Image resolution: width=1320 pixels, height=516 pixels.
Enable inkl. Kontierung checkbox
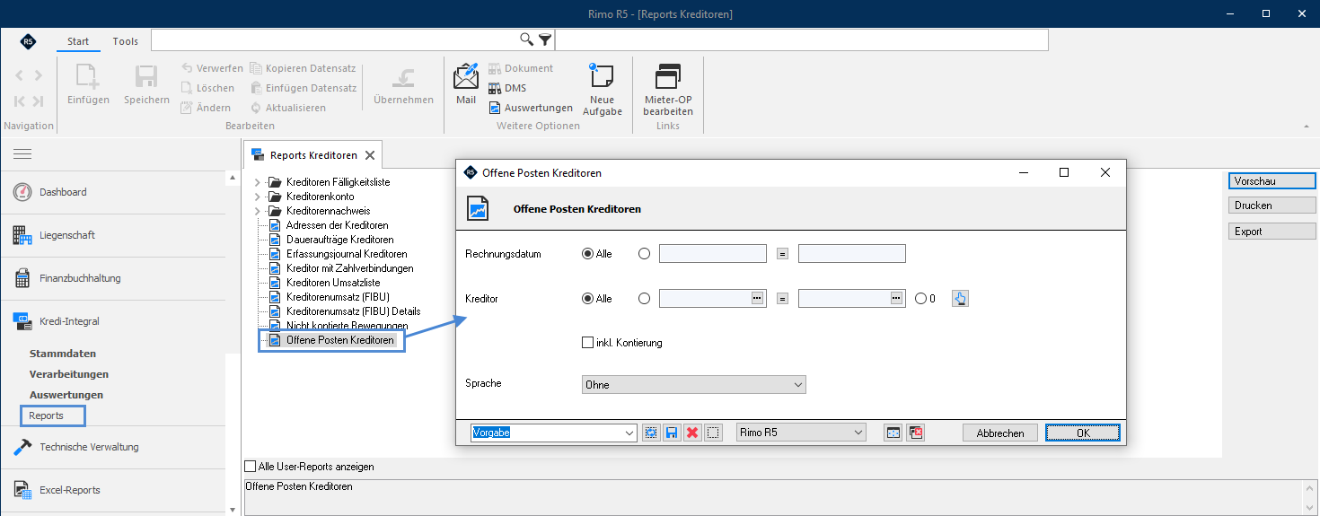point(588,342)
